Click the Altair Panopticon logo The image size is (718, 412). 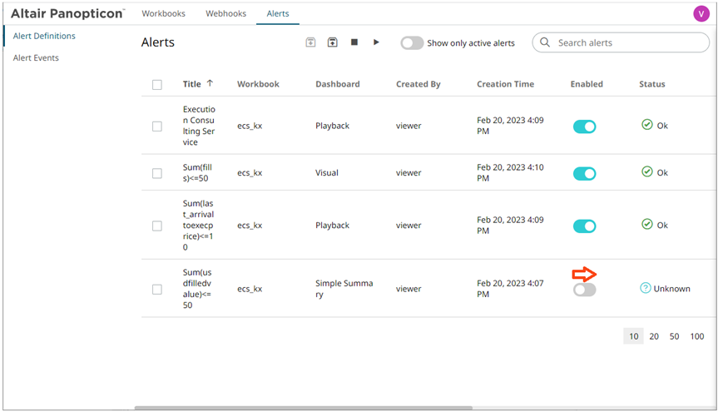67,14
